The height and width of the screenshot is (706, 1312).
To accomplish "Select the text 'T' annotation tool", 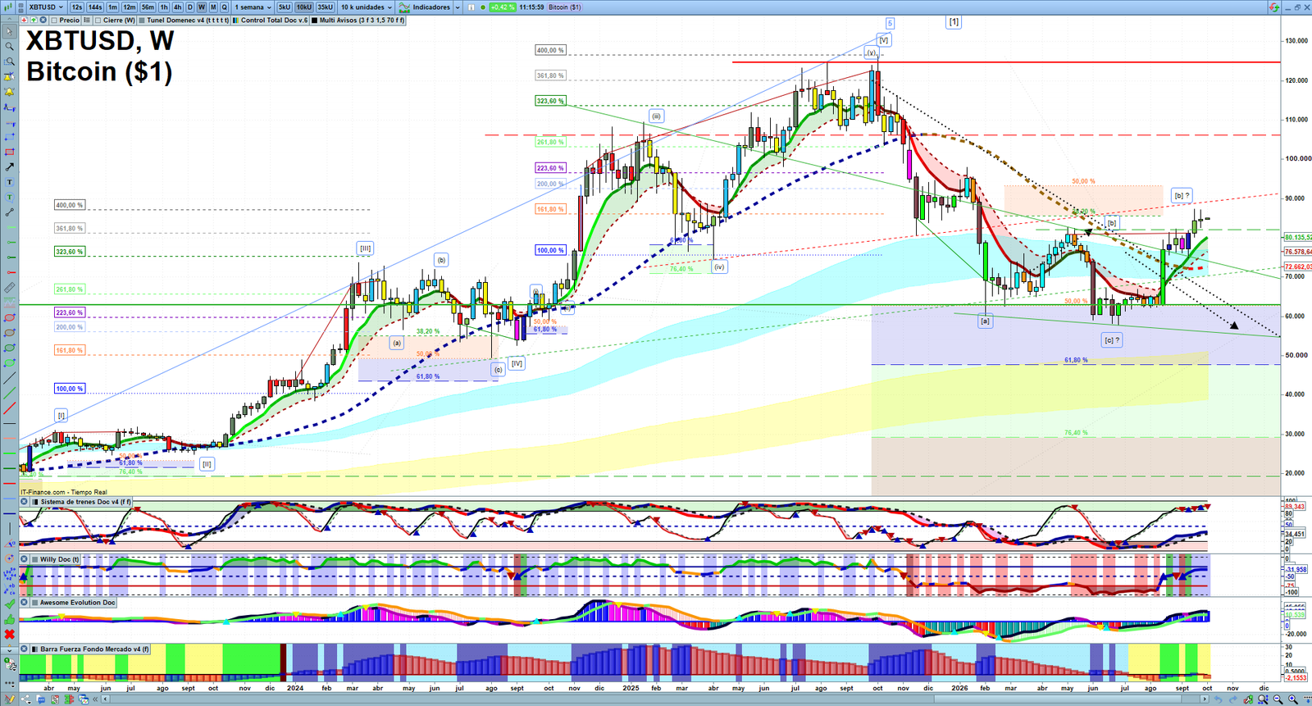I will [x=9, y=182].
